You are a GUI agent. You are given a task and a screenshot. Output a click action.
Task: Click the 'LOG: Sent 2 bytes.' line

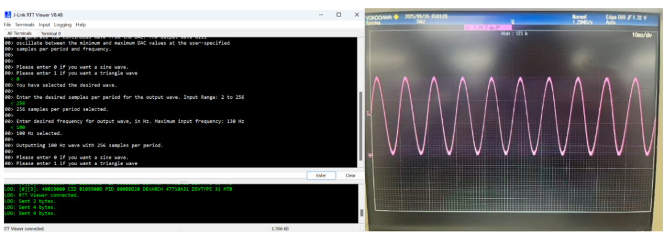(x=31, y=201)
